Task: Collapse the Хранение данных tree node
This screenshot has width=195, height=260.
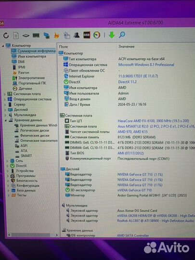Action: pyautogui.click(x=6, y=120)
